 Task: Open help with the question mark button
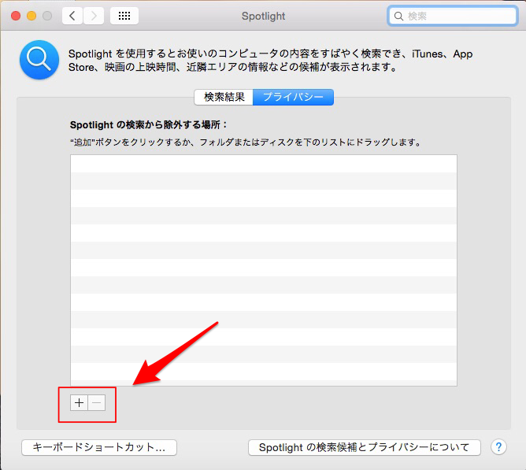(498, 447)
